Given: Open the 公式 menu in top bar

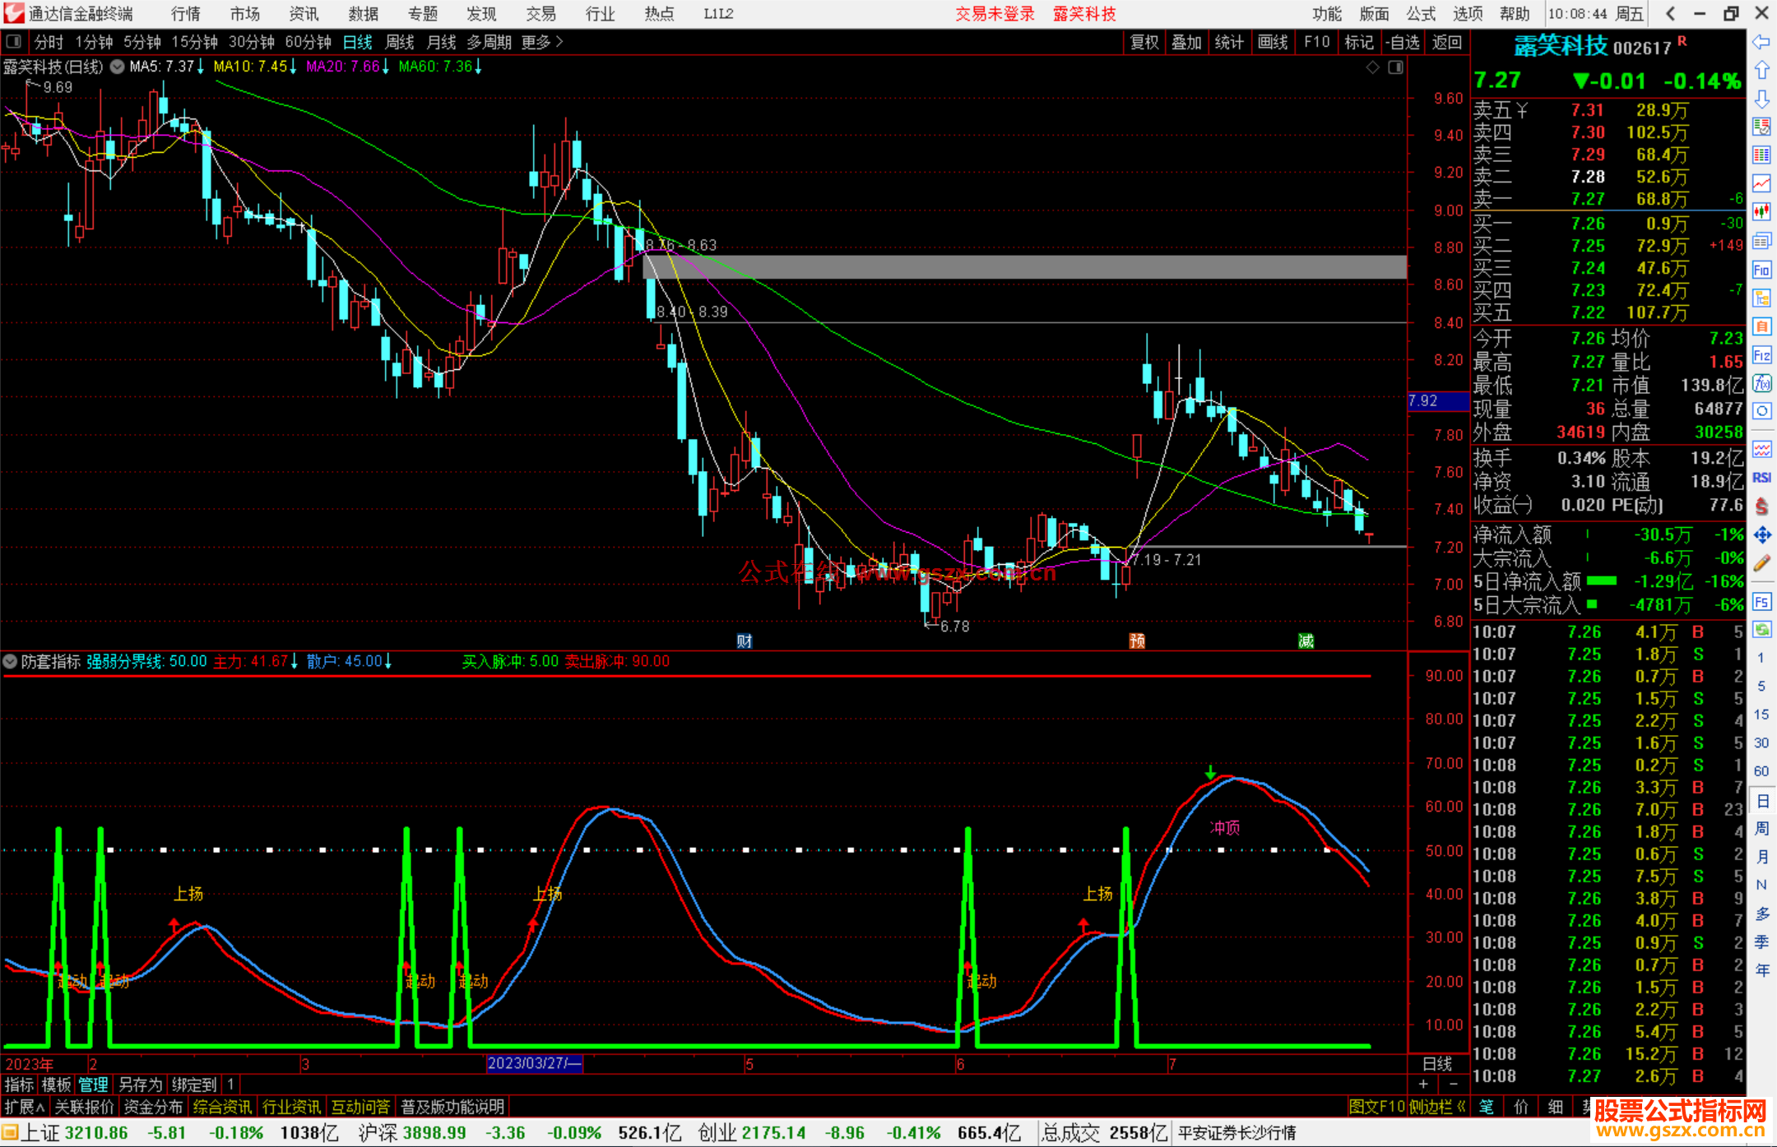Looking at the screenshot, I should point(1421,13).
